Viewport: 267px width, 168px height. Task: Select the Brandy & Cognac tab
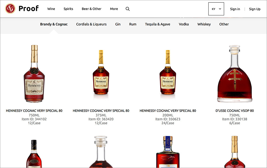(x=54, y=24)
